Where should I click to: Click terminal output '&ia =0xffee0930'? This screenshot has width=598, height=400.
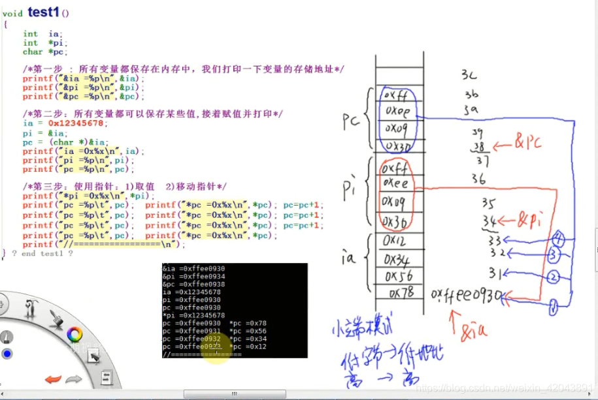pos(193,269)
